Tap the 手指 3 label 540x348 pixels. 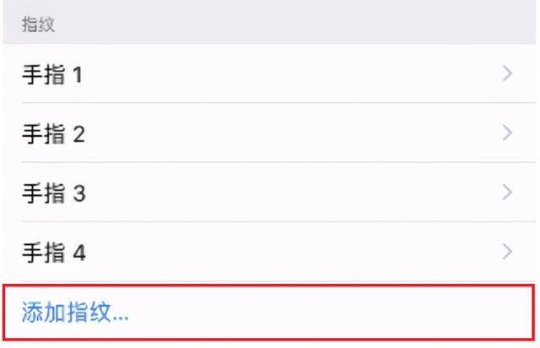[52, 193]
